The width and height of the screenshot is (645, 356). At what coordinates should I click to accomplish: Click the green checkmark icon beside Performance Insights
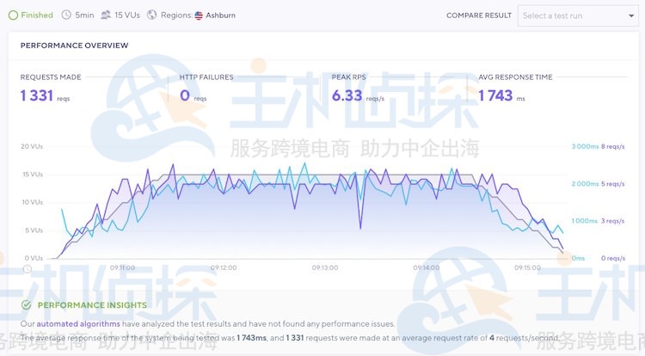pos(27,305)
